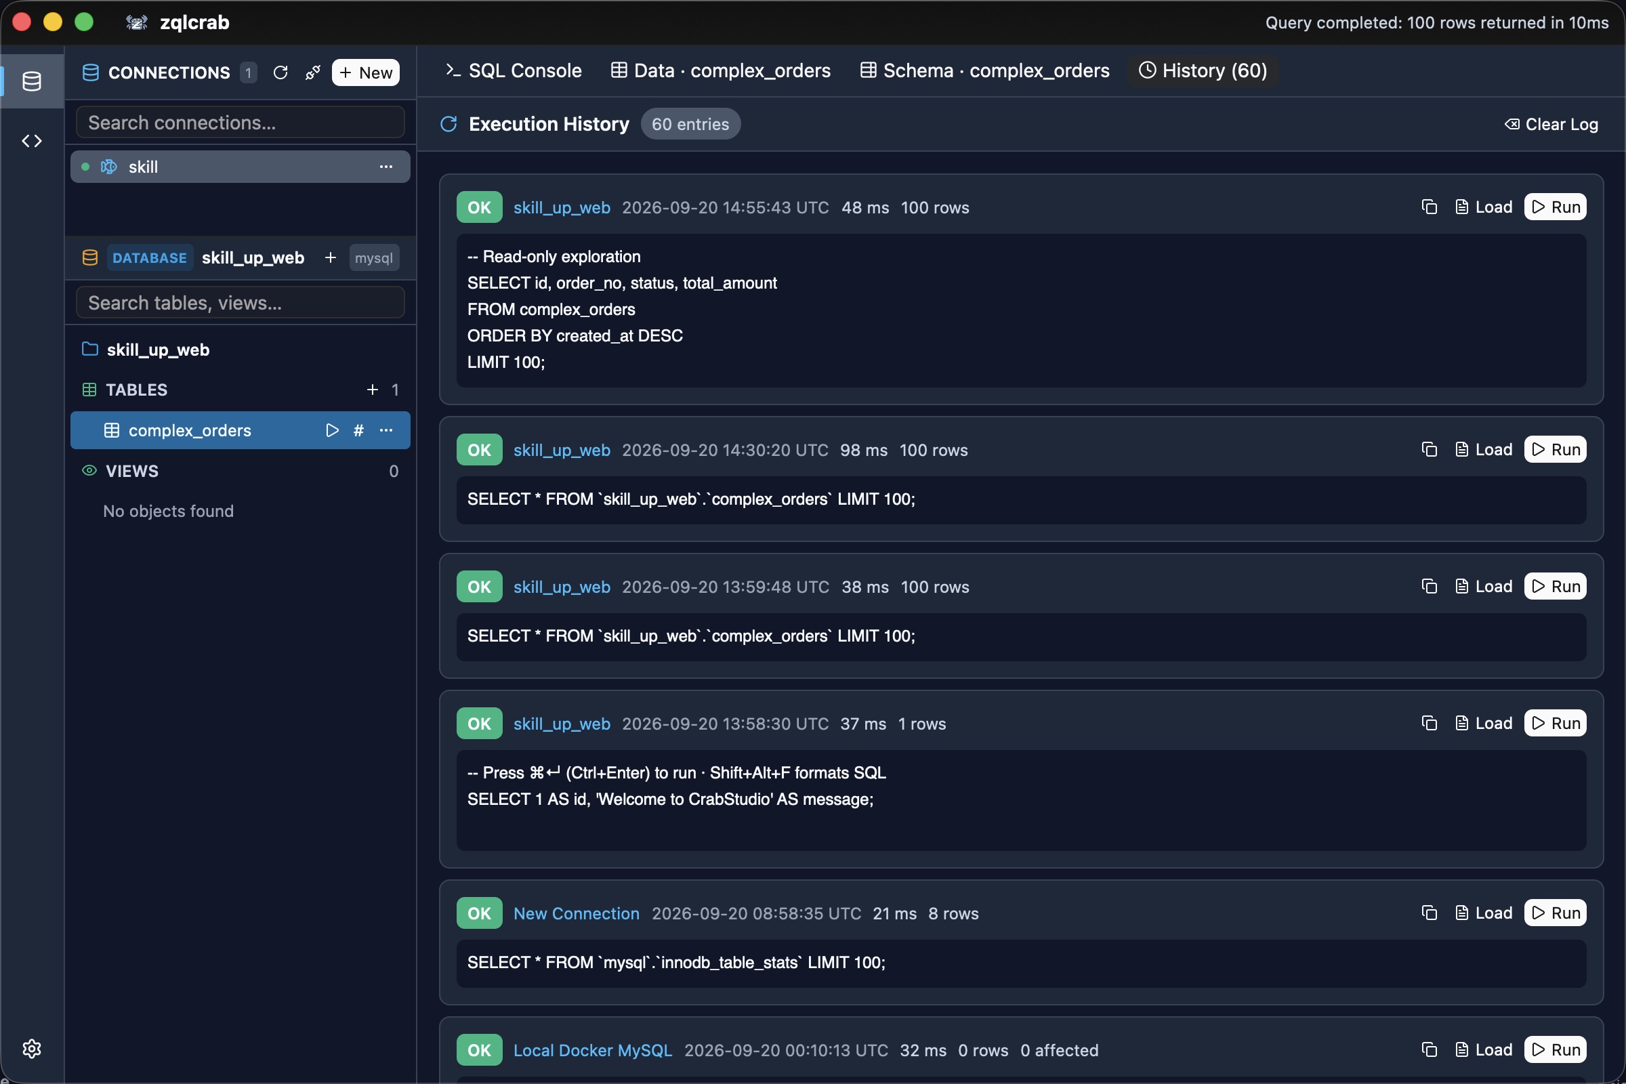Copy the 14:30:20 query

(1429, 449)
